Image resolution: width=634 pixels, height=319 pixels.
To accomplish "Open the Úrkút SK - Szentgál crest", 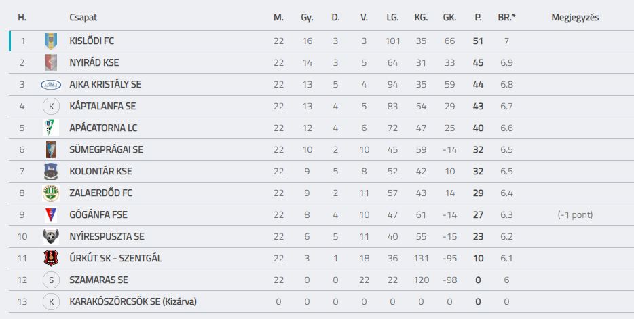I will tap(51, 258).
